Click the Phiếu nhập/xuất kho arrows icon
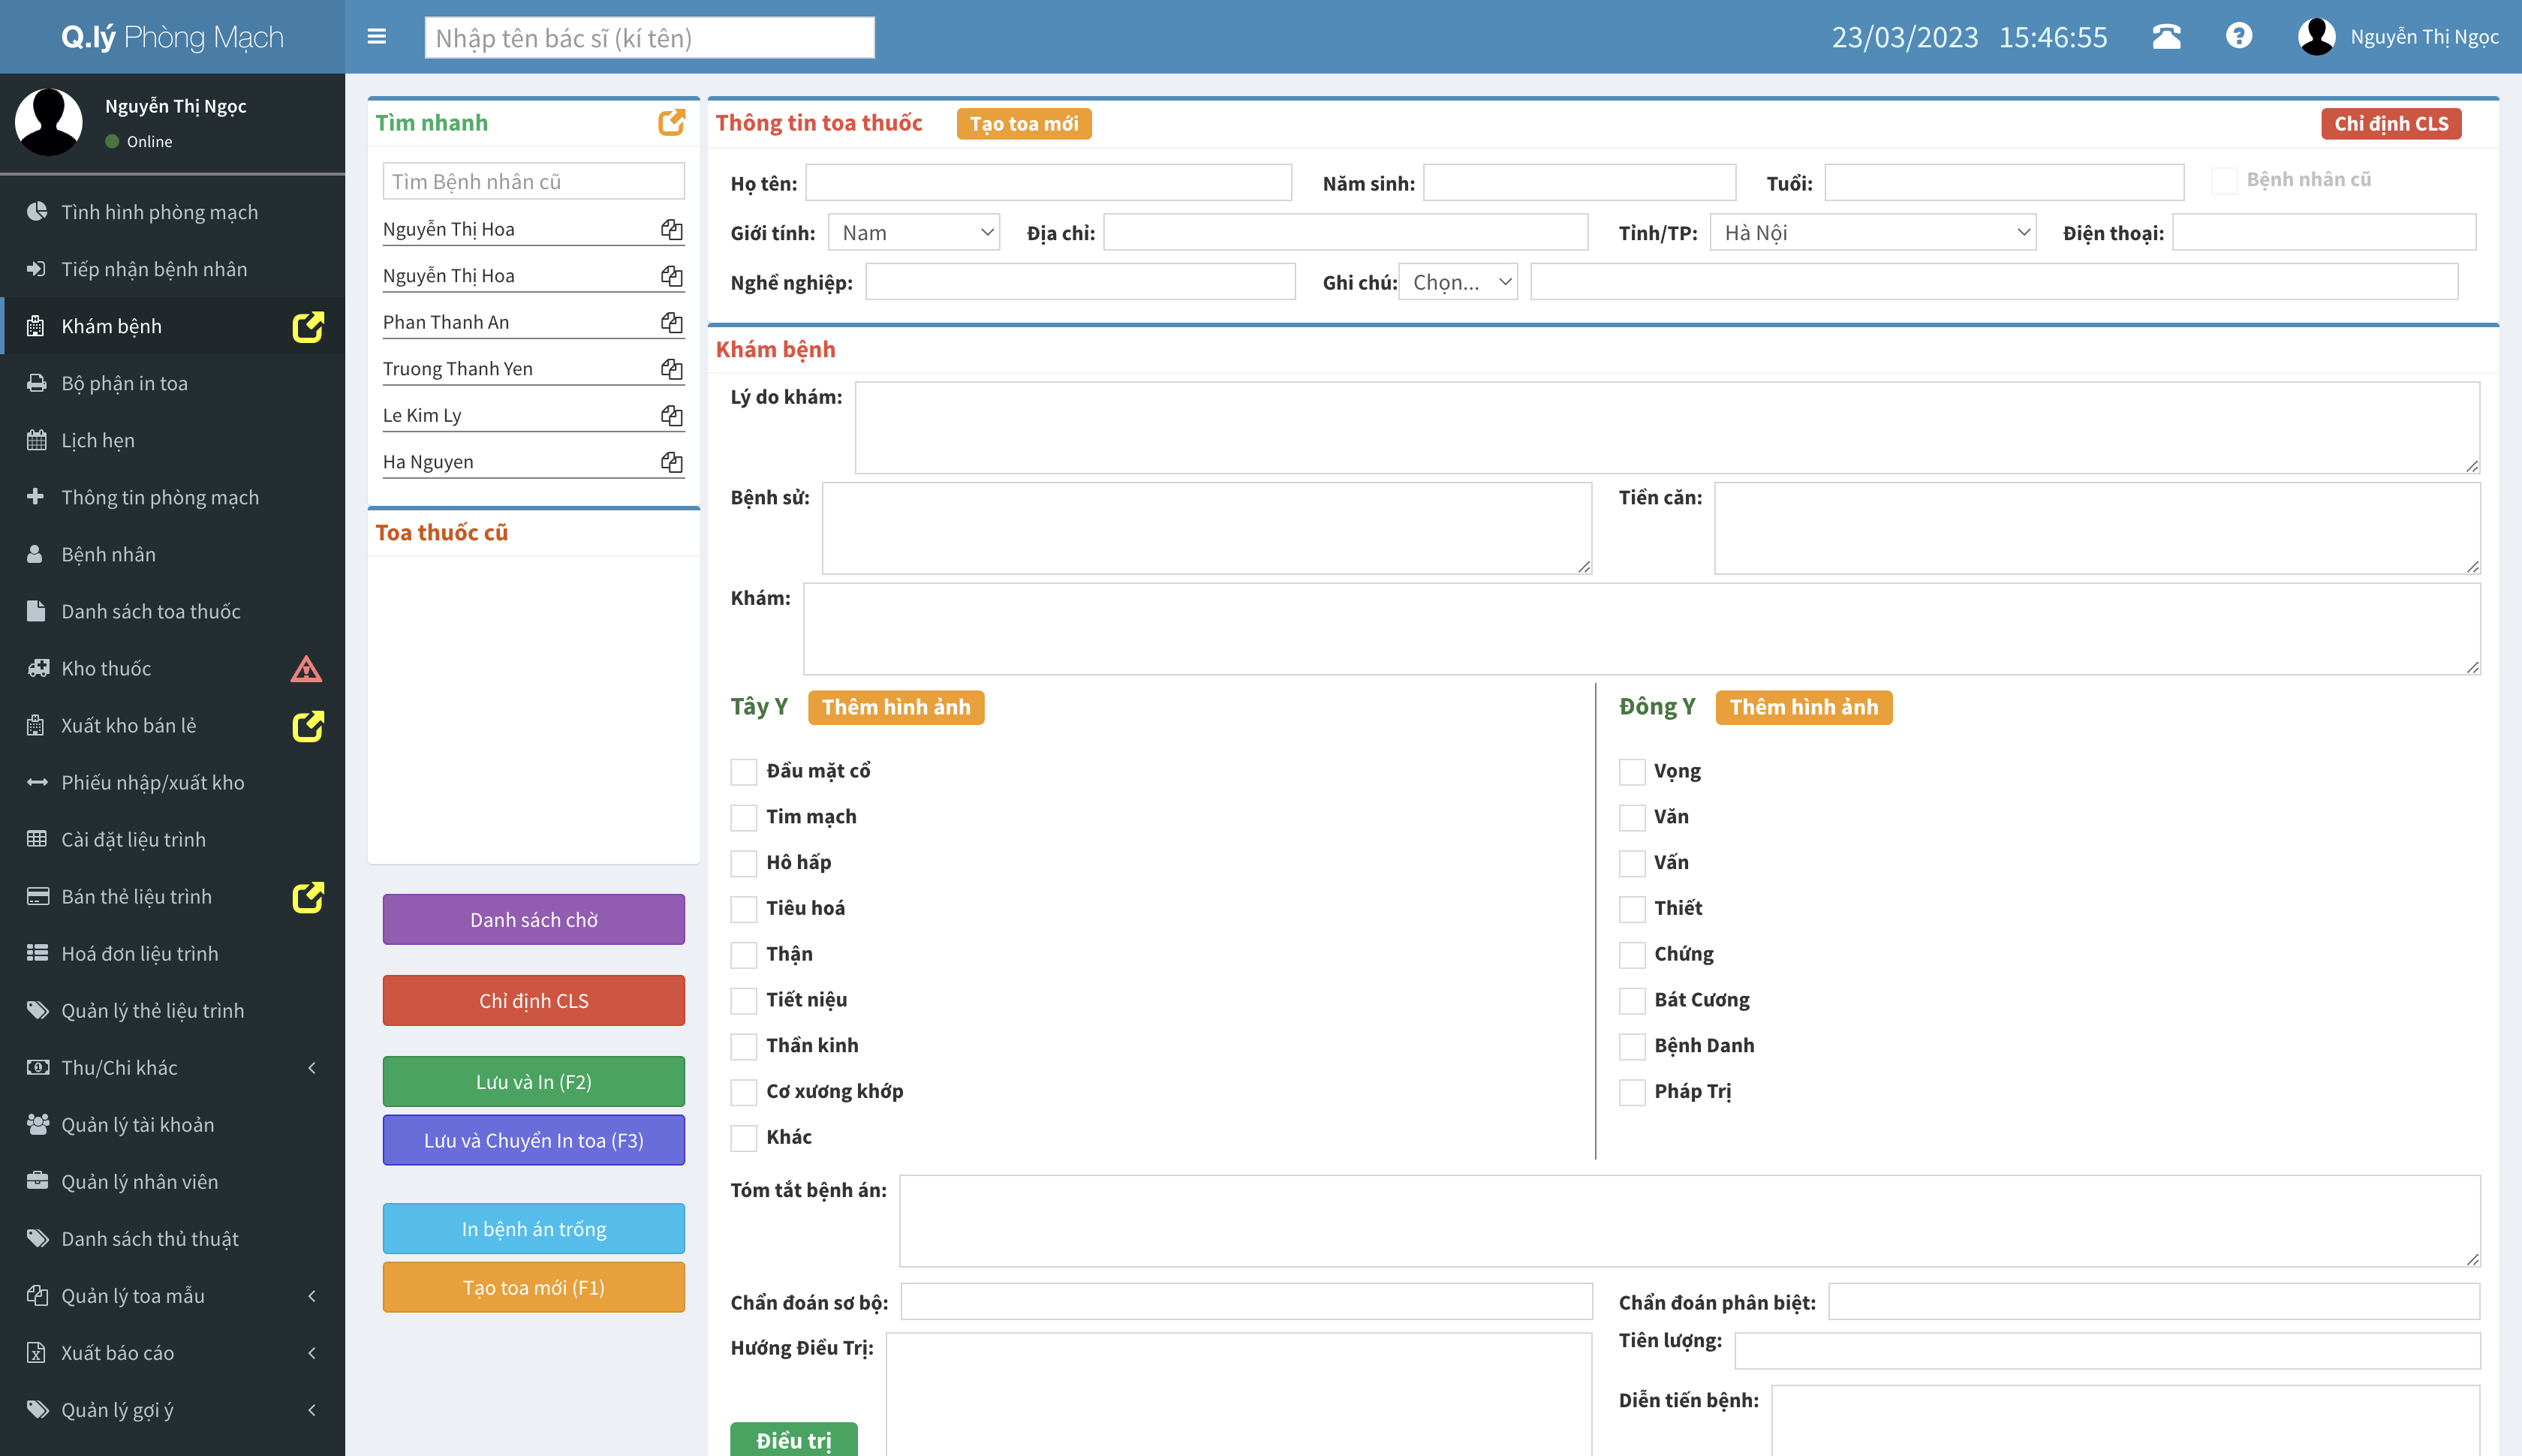 point(37,782)
